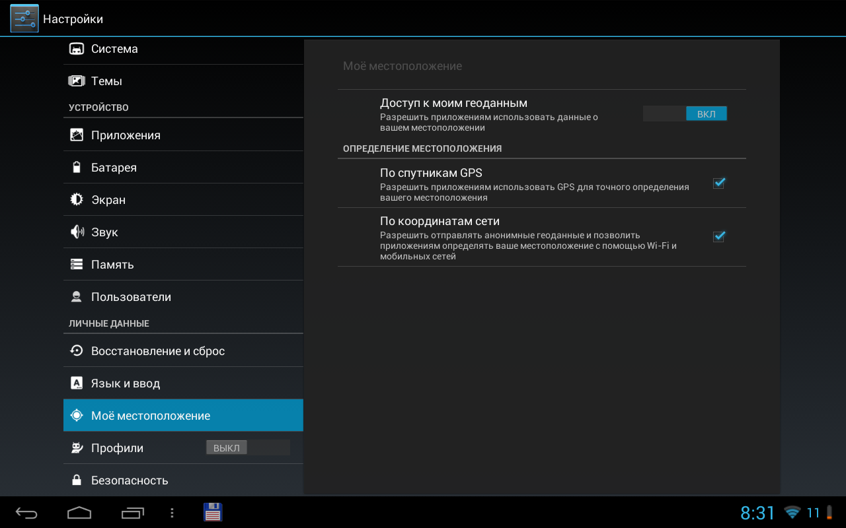Click the Настройки header title
Viewport: 846px width, 528px height.
tap(73, 19)
